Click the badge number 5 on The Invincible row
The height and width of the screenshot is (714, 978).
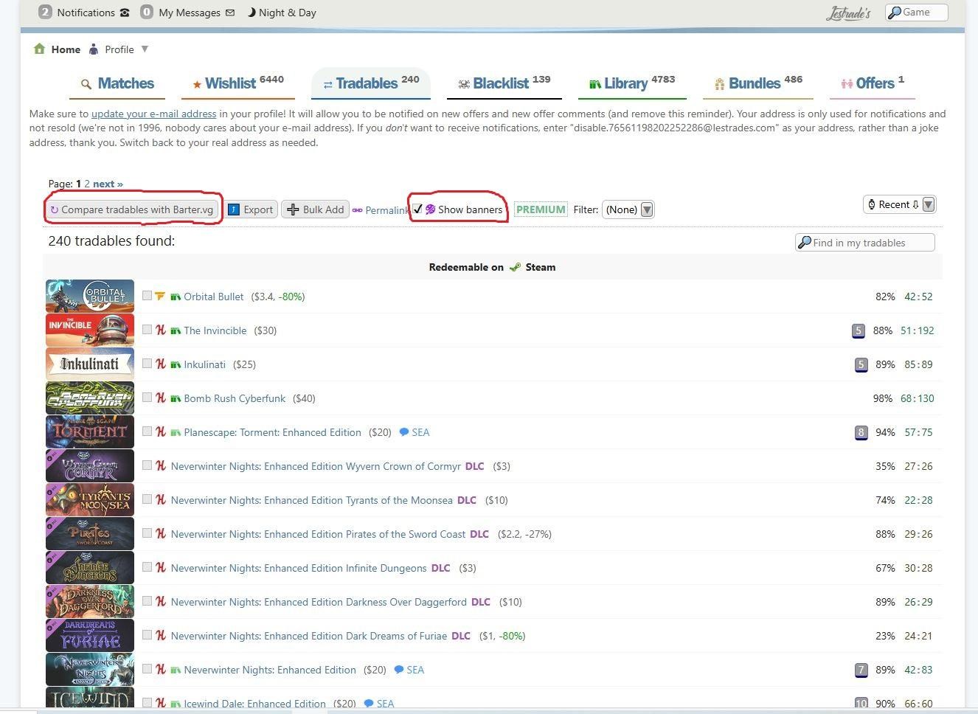[858, 330]
